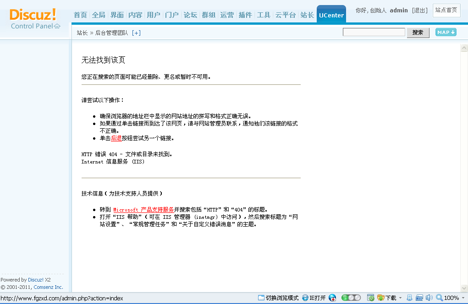The width and height of the screenshot is (468, 304).
Task: Switch to the 云平台 tab
Action: click(x=285, y=15)
